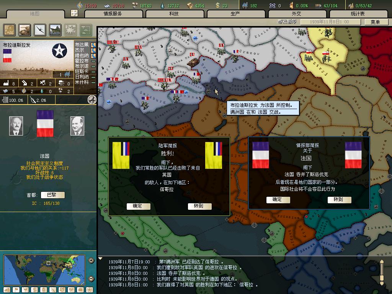The height and width of the screenshot is (294, 392).
Task: Click the greyed-out battles explosion icon
Action: pyautogui.click(x=70, y=30)
